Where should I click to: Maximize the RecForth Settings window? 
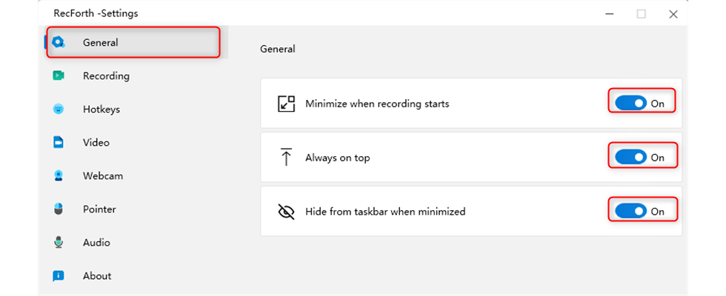tap(642, 14)
